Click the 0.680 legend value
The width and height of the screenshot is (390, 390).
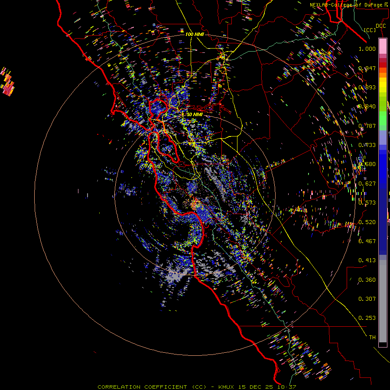tap(367, 164)
